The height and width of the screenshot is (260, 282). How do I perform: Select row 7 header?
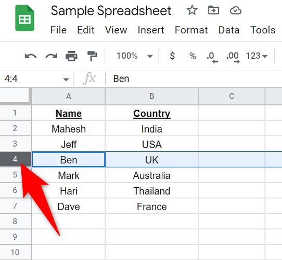(16, 206)
